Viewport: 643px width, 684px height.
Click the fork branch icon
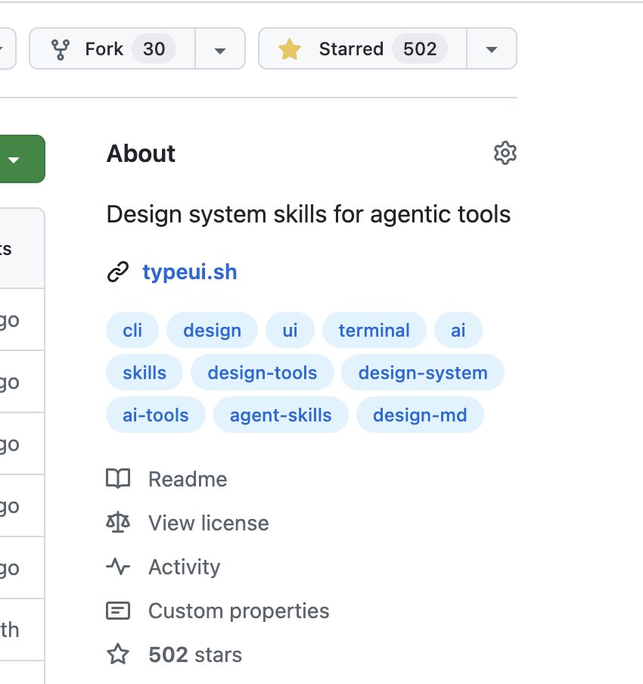61,49
